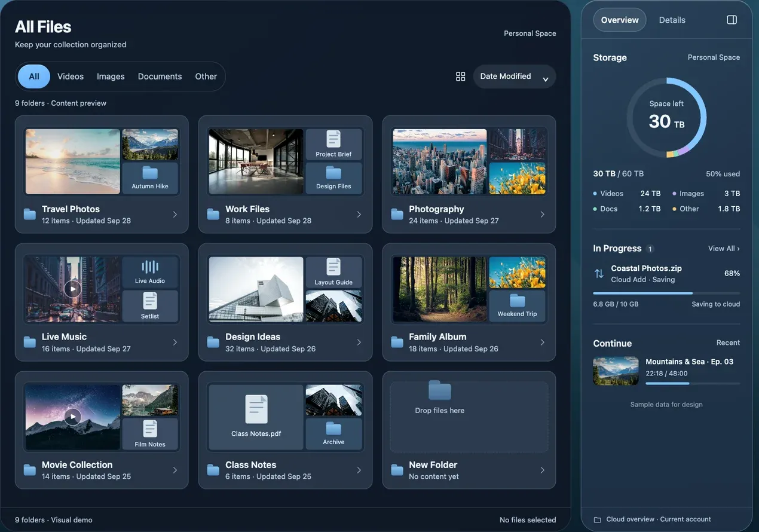The image size is (759, 532).
Task: Click the Coastal Photos.zip upload progress bar
Action: tap(666, 293)
